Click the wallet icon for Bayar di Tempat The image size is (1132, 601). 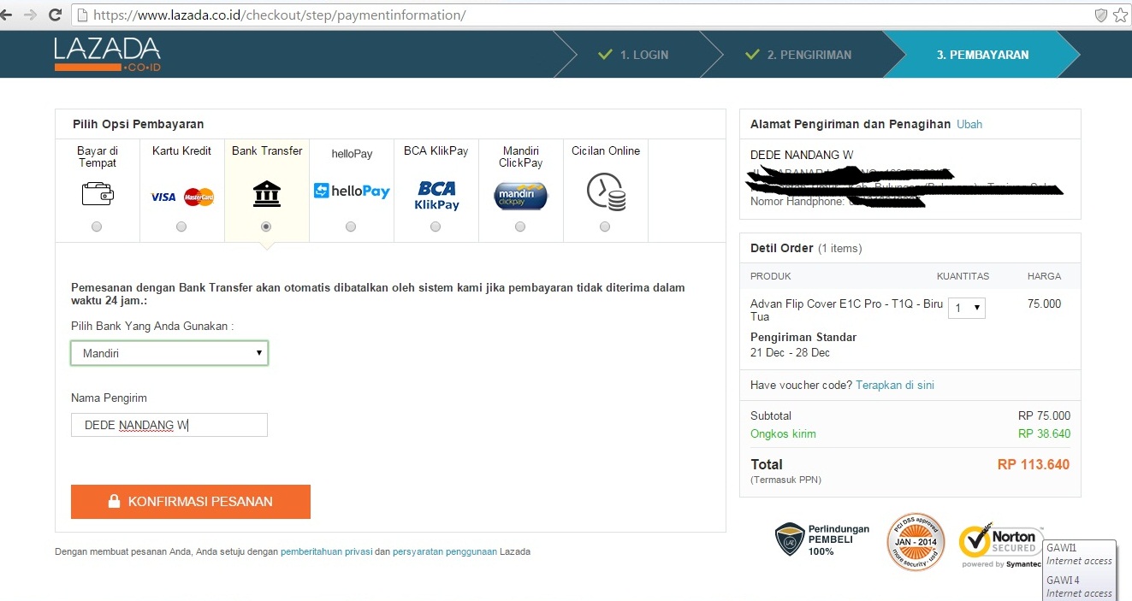(98, 195)
